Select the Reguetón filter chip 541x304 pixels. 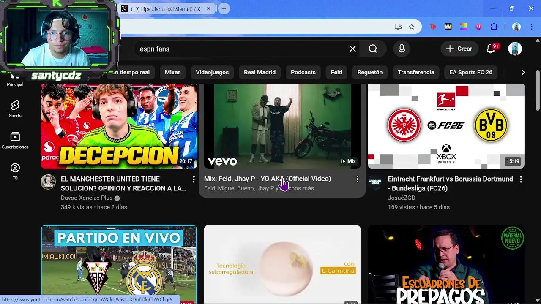pyautogui.click(x=370, y=72)
